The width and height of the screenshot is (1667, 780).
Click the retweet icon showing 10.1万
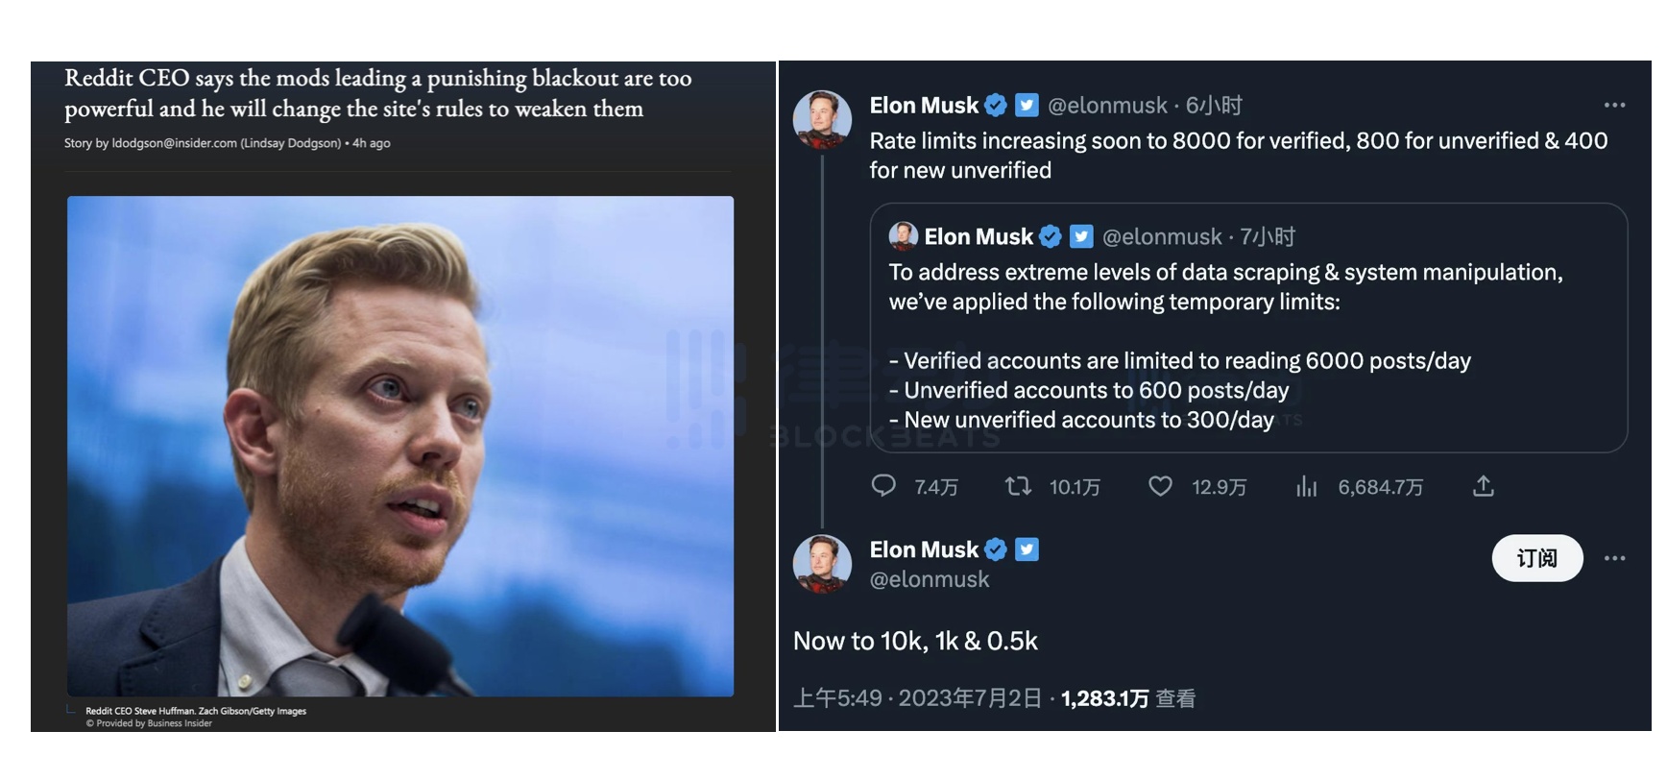(x=1018, y=486)
